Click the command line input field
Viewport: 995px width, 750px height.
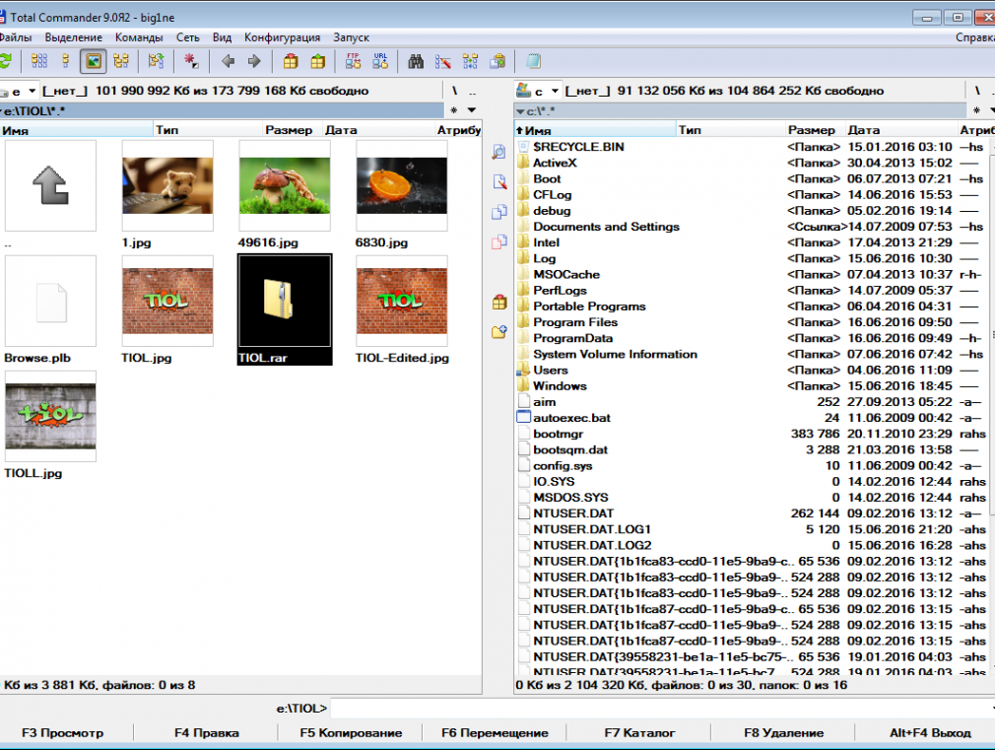click(x=661, y=708)
